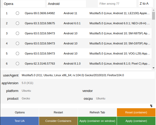This screenshot has width=156, height=125.
Task: Click the Opera 62.3.3146.57763 version text
Action: pyautogui.click(x=40, y=64)
